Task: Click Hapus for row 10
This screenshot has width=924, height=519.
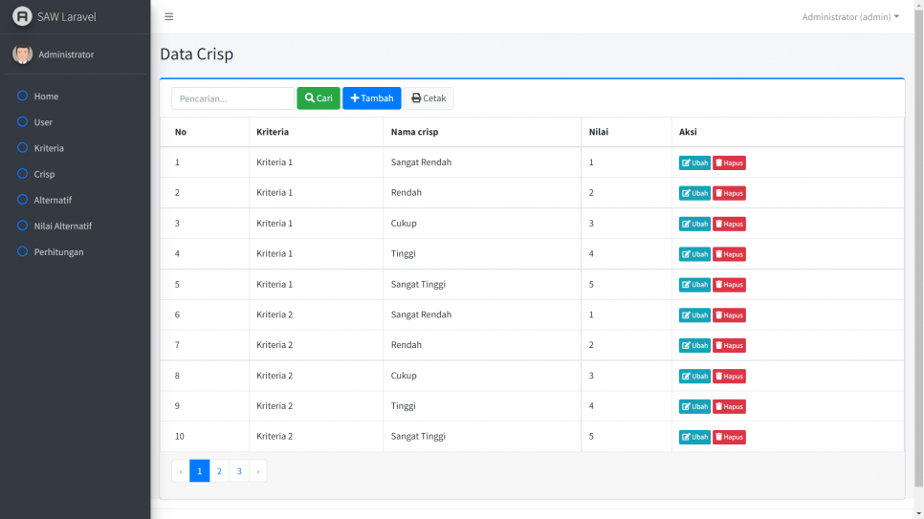Action: [x=729, y=437]
